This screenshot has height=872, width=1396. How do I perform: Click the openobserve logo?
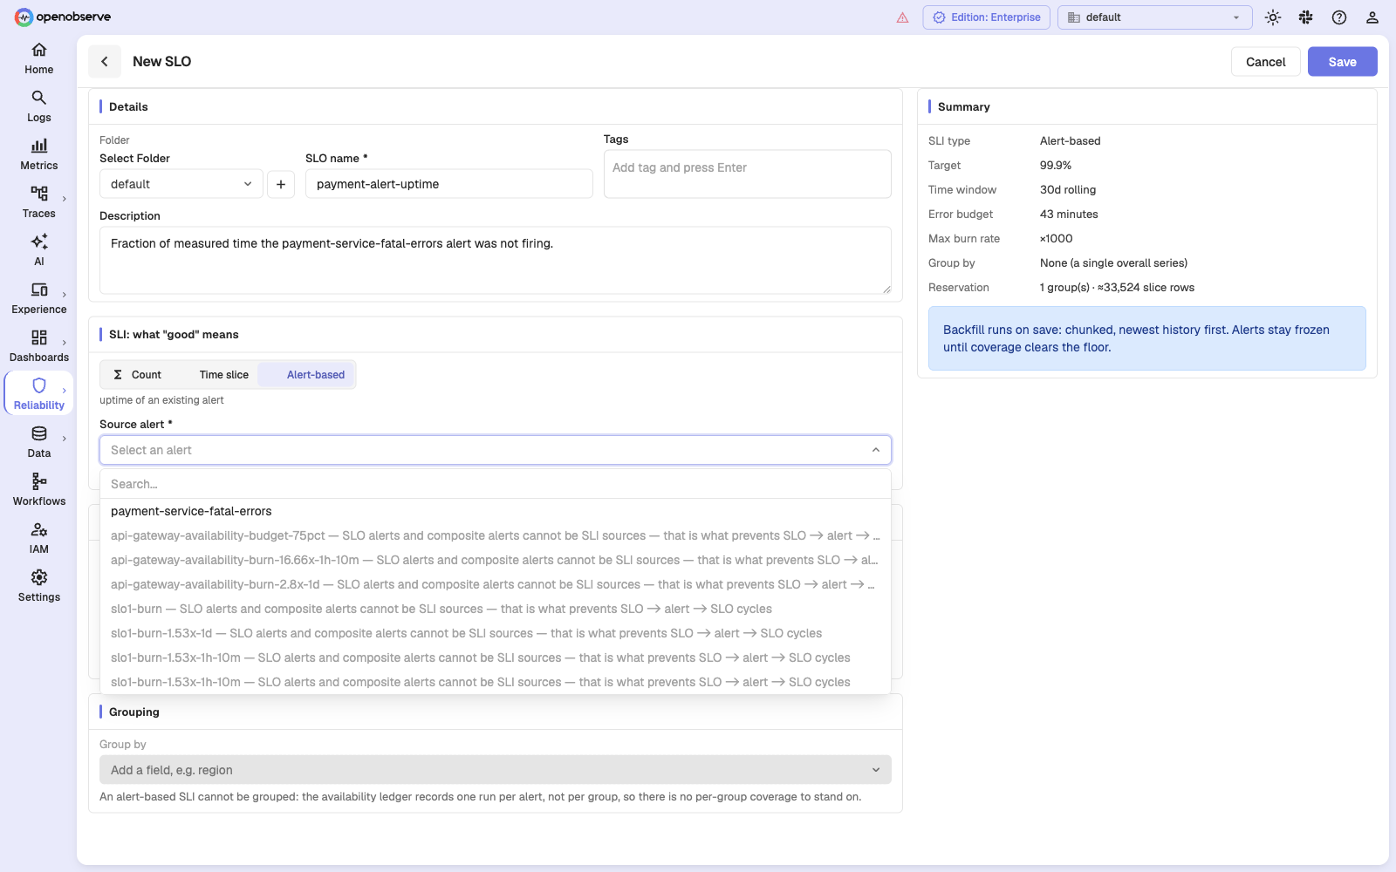point(63,17)
